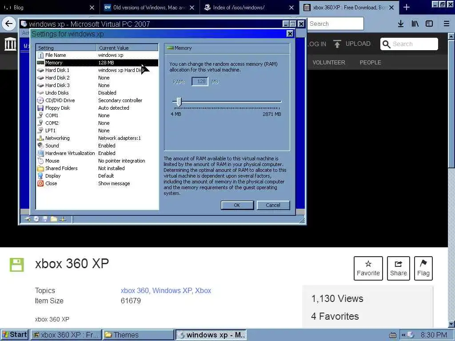Click the Flag button
This screenshot has width=455, height=341.
pyautogui.click(x=423, y=268)
